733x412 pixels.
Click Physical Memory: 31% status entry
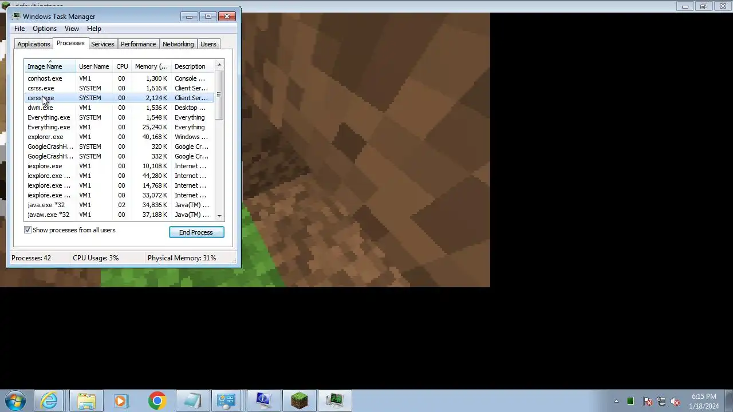(x=182, y=258)
